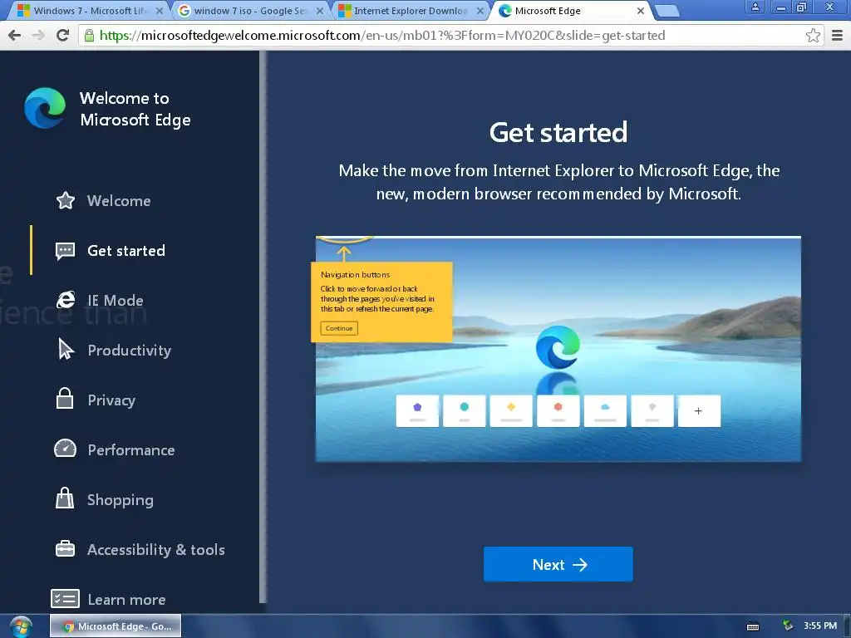
Task: Switch to Internet Explorer Download tab
Action: click(409, 11)
